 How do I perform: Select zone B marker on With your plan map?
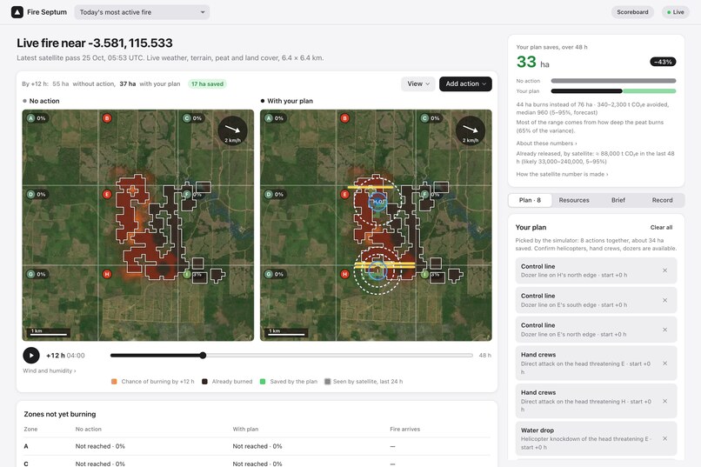[344, 118]
